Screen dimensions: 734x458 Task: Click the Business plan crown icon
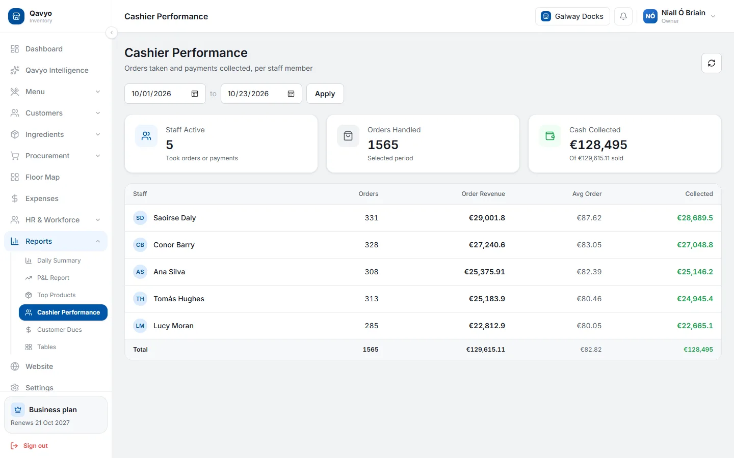(x=18, y=410)
